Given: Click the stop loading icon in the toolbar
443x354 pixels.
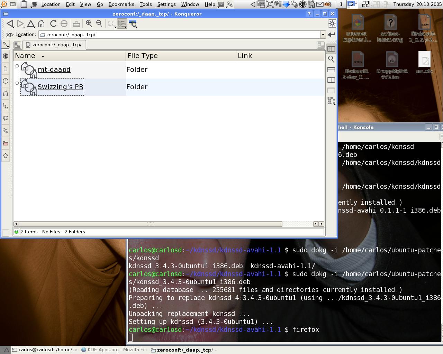Looking at the screenshot, I should tap(64, 24).
